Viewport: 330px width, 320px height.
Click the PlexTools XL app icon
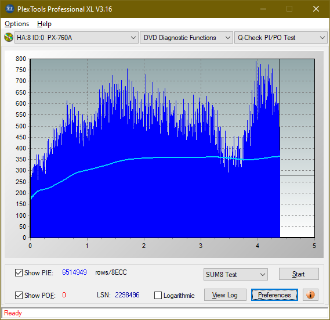tap(9, 9)
